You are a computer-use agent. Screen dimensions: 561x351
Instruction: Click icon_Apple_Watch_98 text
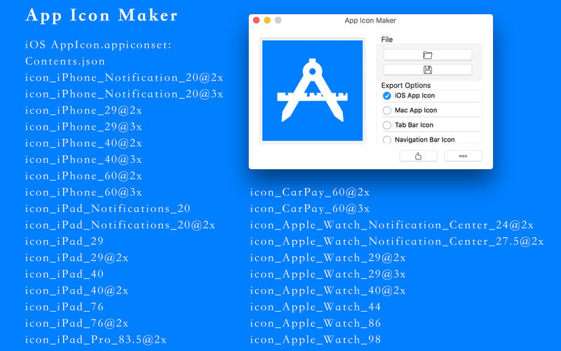(315, 340)
